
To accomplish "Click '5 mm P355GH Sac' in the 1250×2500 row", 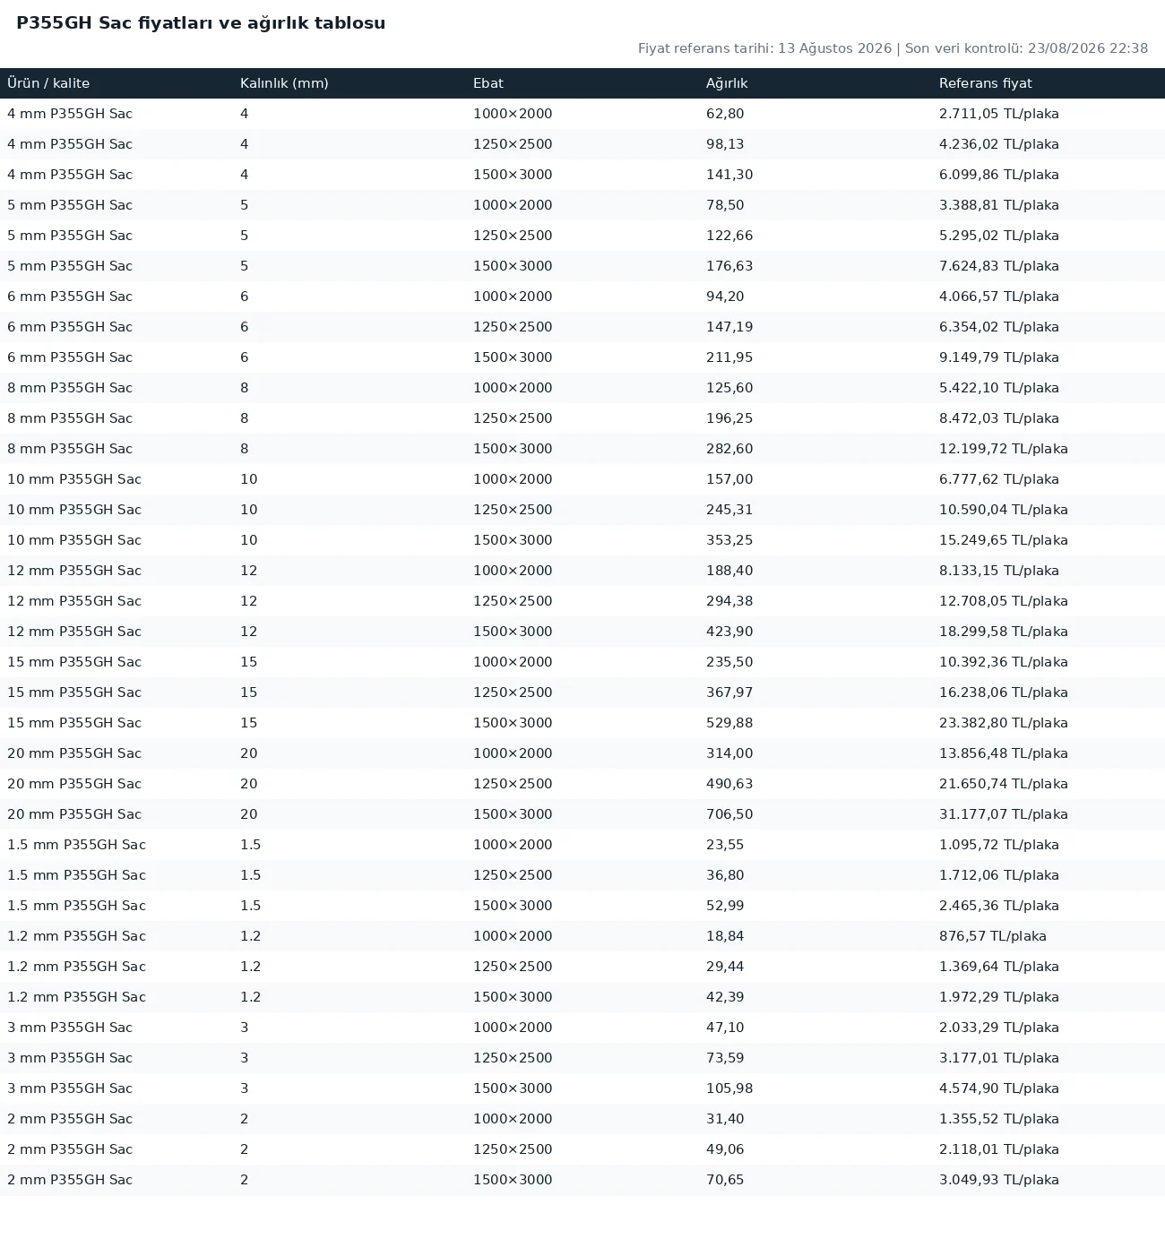I will point(70,236).
